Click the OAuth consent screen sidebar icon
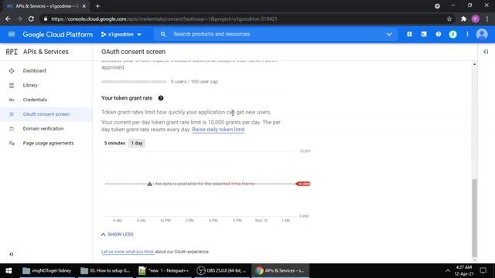The height and width of the screenshot is (278, 495). pos(12,114)
